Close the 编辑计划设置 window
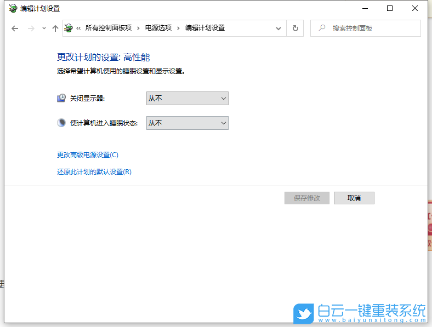The image size is (432, 327). pyautogui.click(x=415, y=9)
